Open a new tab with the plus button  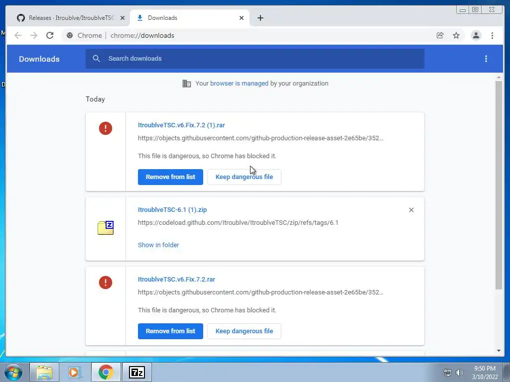[x=260, y=18]
